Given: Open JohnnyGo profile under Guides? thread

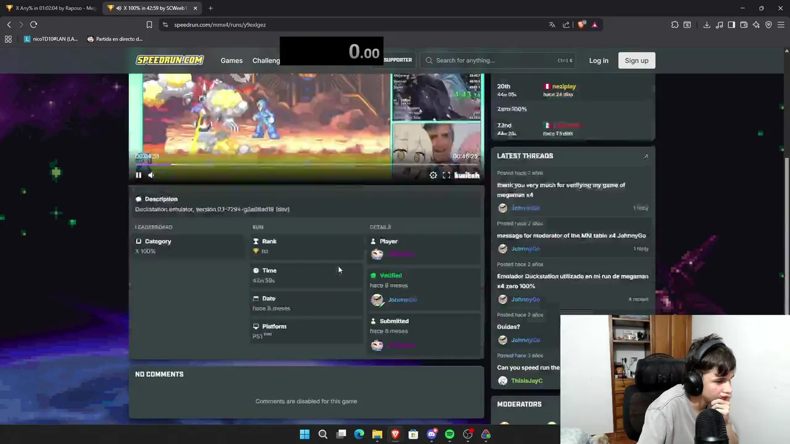Looking at the screenshot, I should [525, 340].
